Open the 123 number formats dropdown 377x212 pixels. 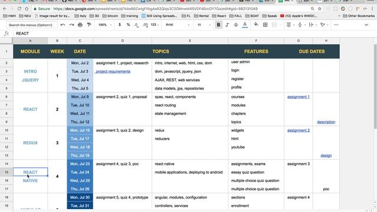154,25
